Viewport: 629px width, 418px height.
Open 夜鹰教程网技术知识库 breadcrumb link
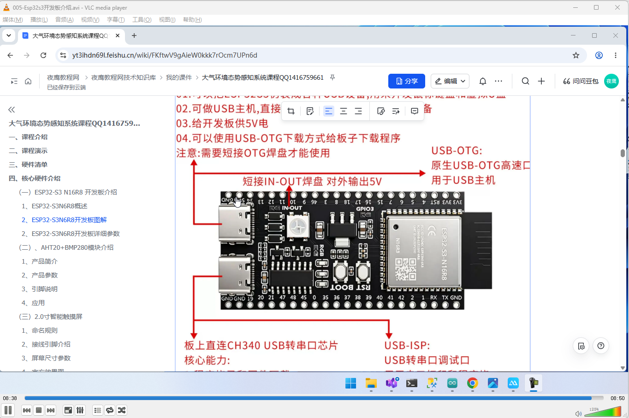(124, 77)
